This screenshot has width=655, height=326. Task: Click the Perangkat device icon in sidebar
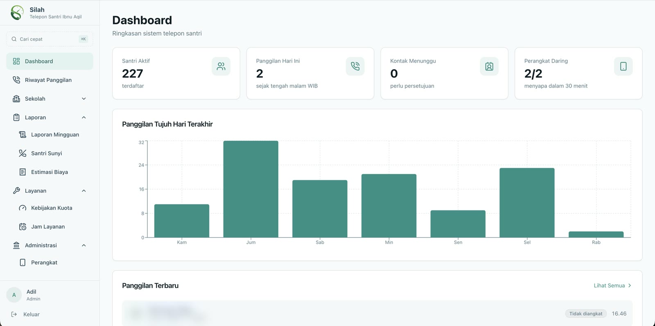23,263
